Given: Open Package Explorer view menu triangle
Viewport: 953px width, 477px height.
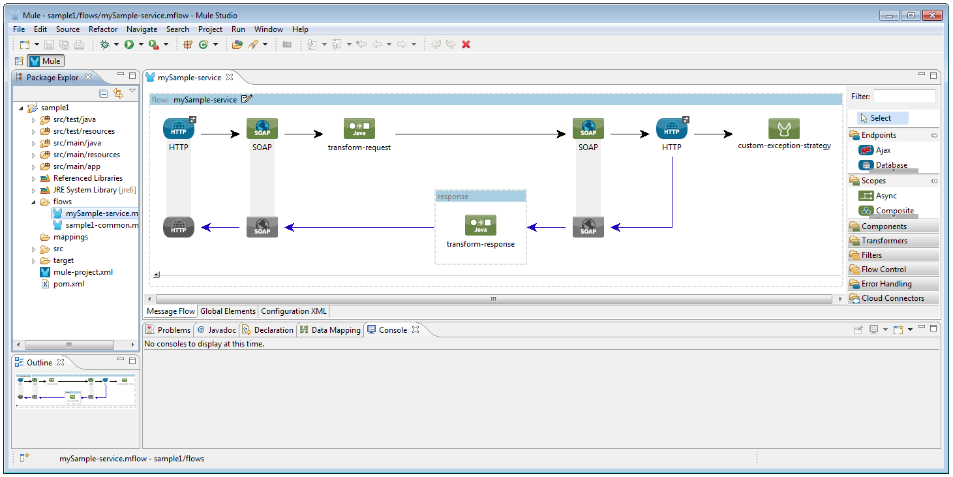Looking at the screenshot, I should click(132, 91).
